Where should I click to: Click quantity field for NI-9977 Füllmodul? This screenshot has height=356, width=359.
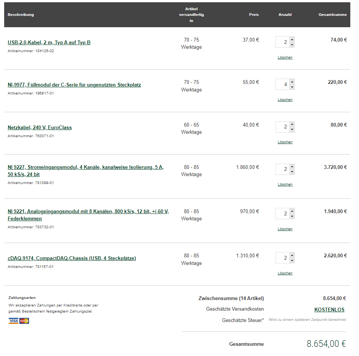click(283, 84)
